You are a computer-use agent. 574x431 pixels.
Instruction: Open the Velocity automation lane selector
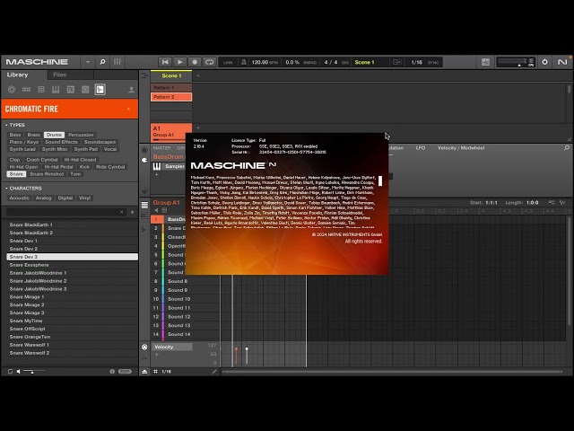(x=171, y=347)
